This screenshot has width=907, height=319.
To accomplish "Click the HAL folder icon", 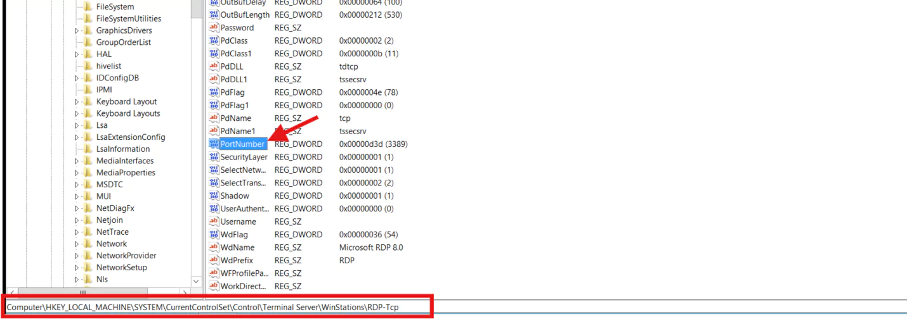I will point(88,54).
